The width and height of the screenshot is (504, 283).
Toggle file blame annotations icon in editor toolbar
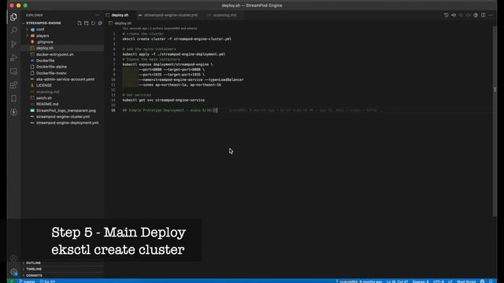(x=476, y=15)
